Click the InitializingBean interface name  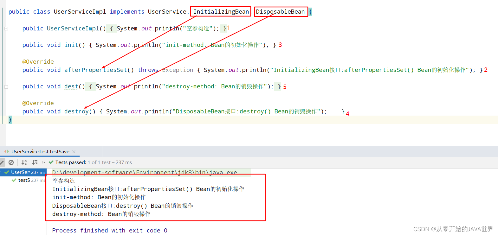[x=221, y=12]
